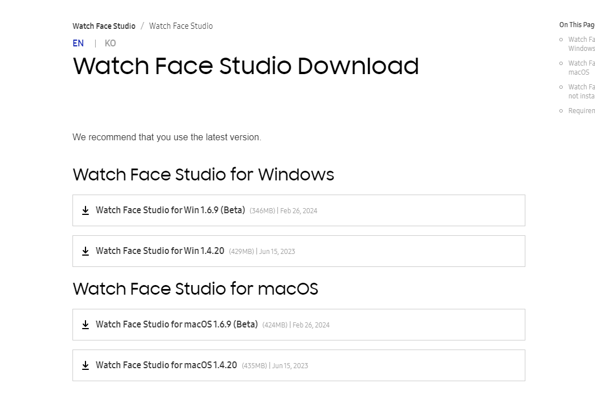Click the 346MB file size text
The width and height of the screenshot is (595, 414).
click(x=262, y=211)
